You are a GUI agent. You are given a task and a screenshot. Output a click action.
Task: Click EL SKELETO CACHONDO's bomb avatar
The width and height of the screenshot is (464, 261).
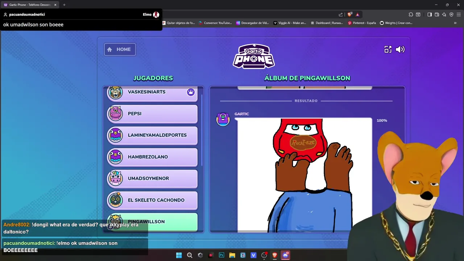click(x=115, y=200)
